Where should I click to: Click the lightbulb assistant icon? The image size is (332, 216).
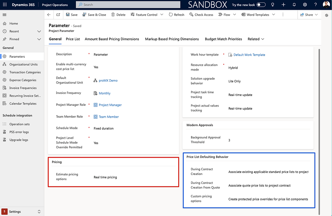click(272, 5)
